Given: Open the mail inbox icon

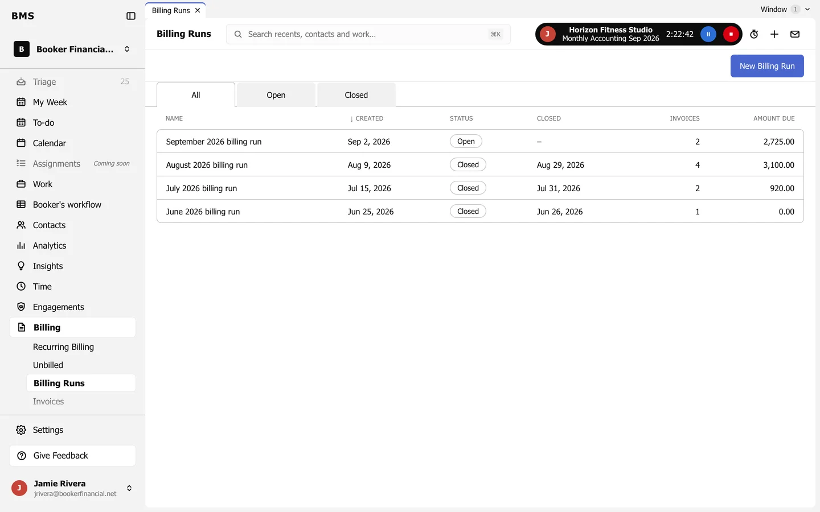Looking at the screenshot, I should [795, 34].
